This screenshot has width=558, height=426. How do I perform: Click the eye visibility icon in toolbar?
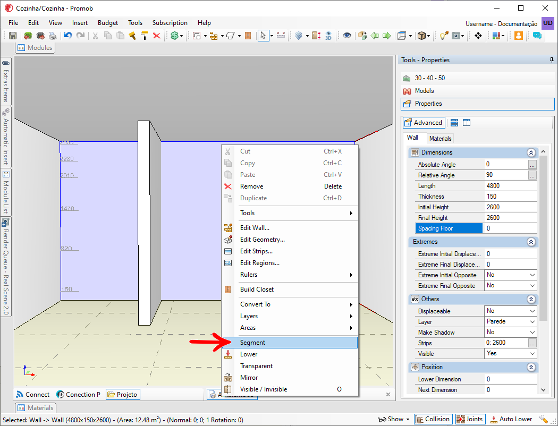point(347,36)
